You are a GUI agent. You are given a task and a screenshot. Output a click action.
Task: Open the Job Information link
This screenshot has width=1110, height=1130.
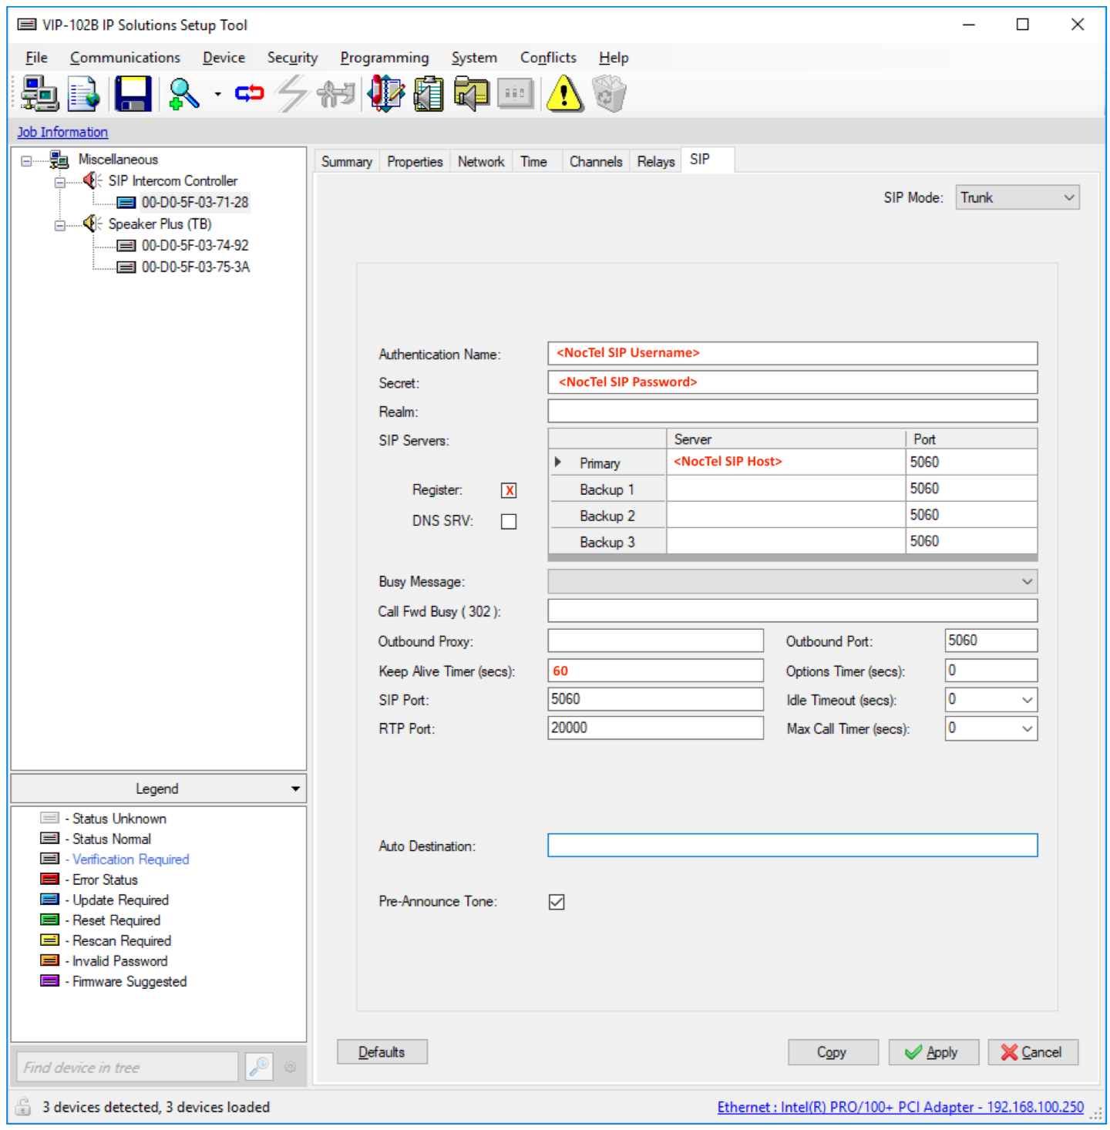tap(62, 132)
